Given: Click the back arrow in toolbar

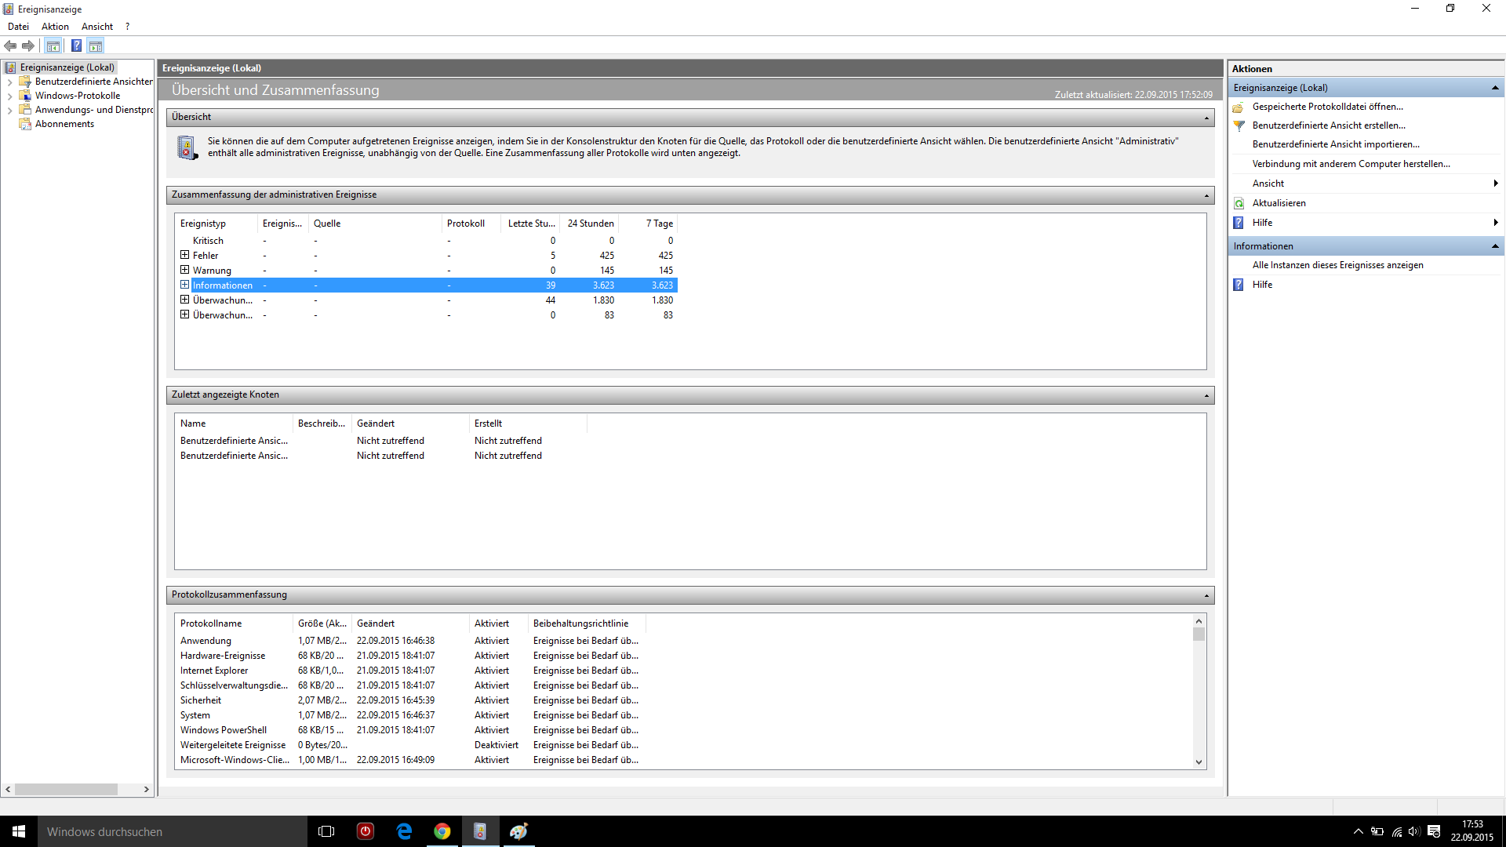Looking at the screenshot, I should [10, 45].
